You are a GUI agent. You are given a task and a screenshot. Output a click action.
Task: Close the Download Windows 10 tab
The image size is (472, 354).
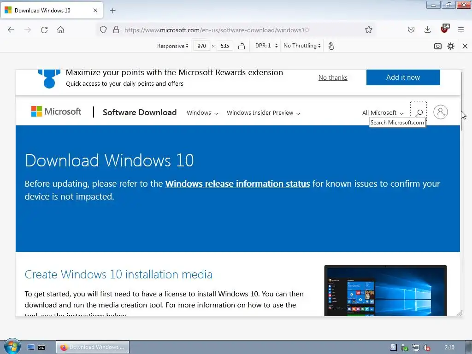pyautogui.click(x=95, y=10)
